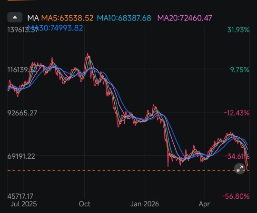Screen dimensions: 257x213
Task: Click the 69191.22 price axis label
Action: (x=21, y=156)
